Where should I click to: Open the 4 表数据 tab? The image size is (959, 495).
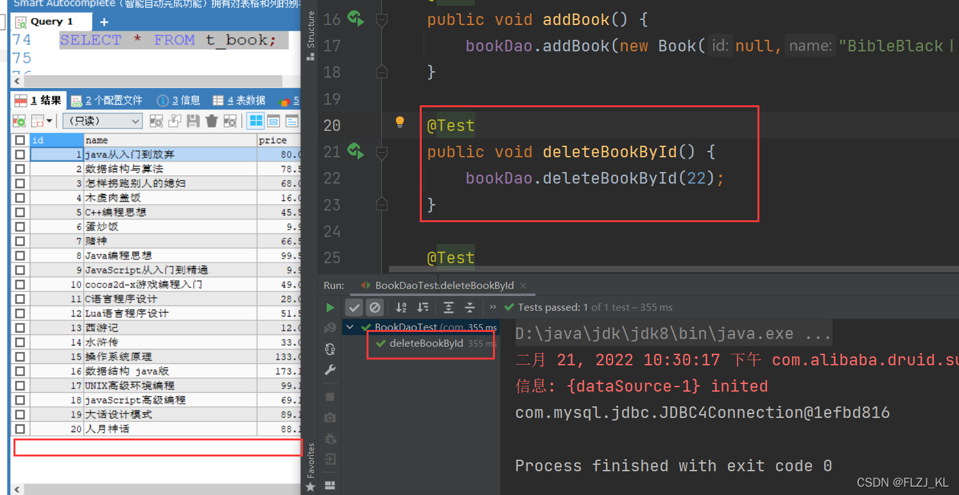coord(239,100)
